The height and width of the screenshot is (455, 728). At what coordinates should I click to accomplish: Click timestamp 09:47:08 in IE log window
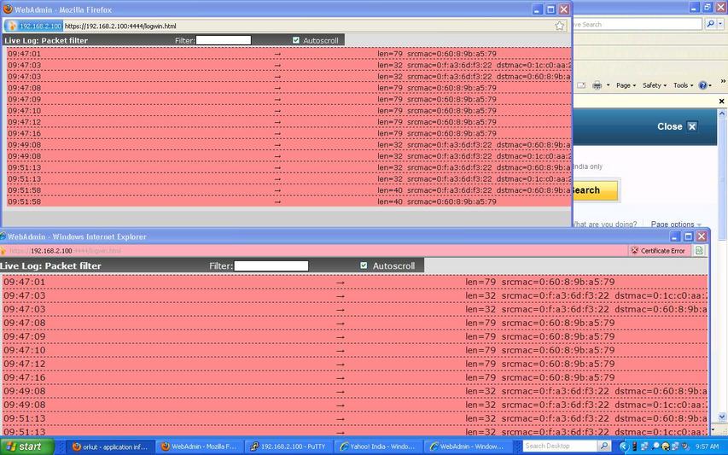coord(25,323)
